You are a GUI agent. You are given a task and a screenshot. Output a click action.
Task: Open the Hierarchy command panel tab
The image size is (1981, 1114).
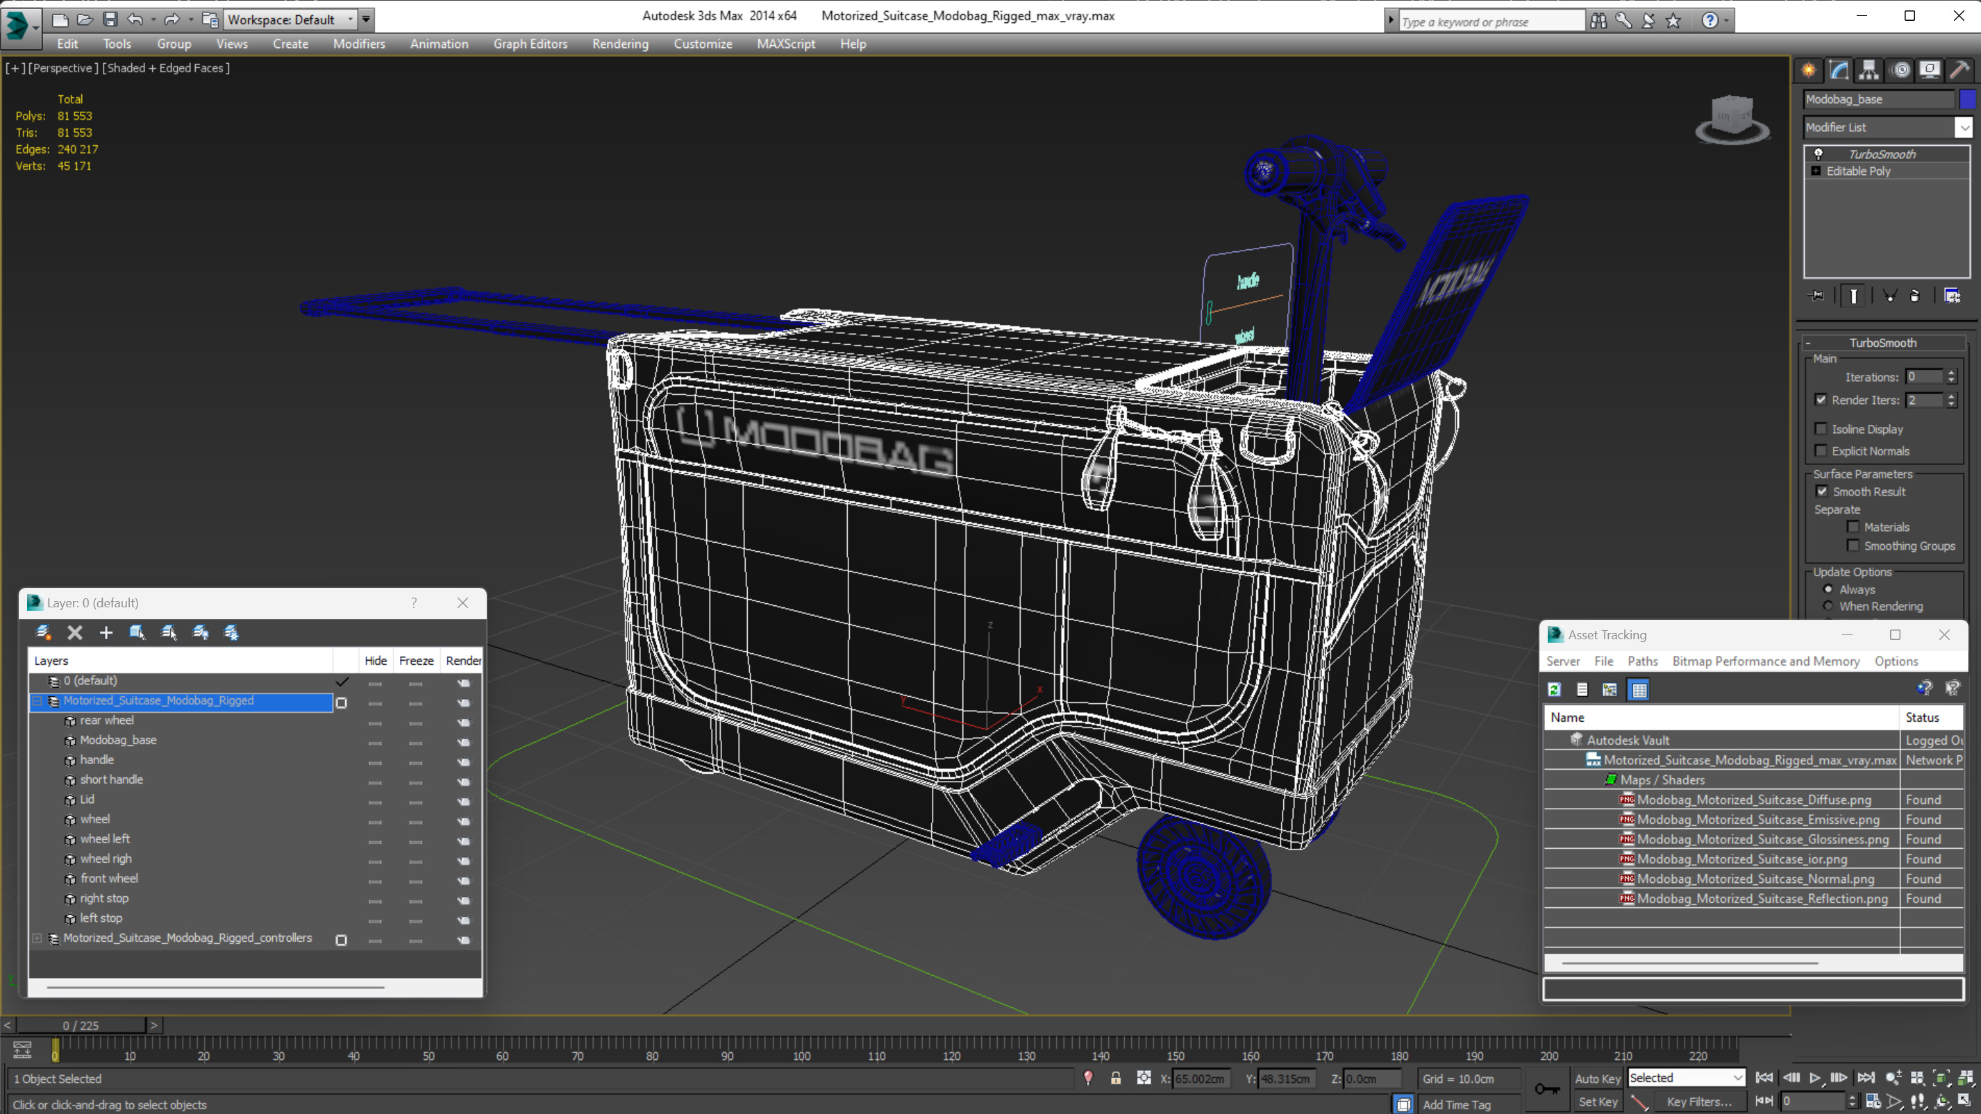[1869, 71]
